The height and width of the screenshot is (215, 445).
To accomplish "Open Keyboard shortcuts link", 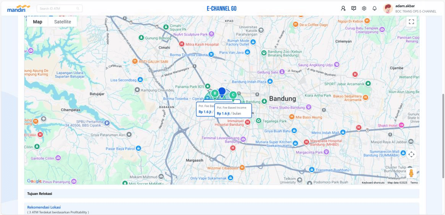I will point(373,183).
